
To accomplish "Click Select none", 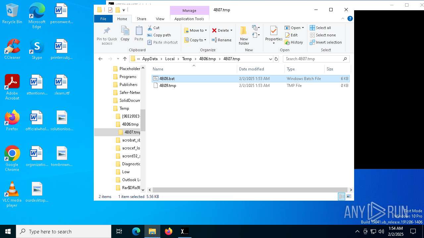I will (323, 35).
